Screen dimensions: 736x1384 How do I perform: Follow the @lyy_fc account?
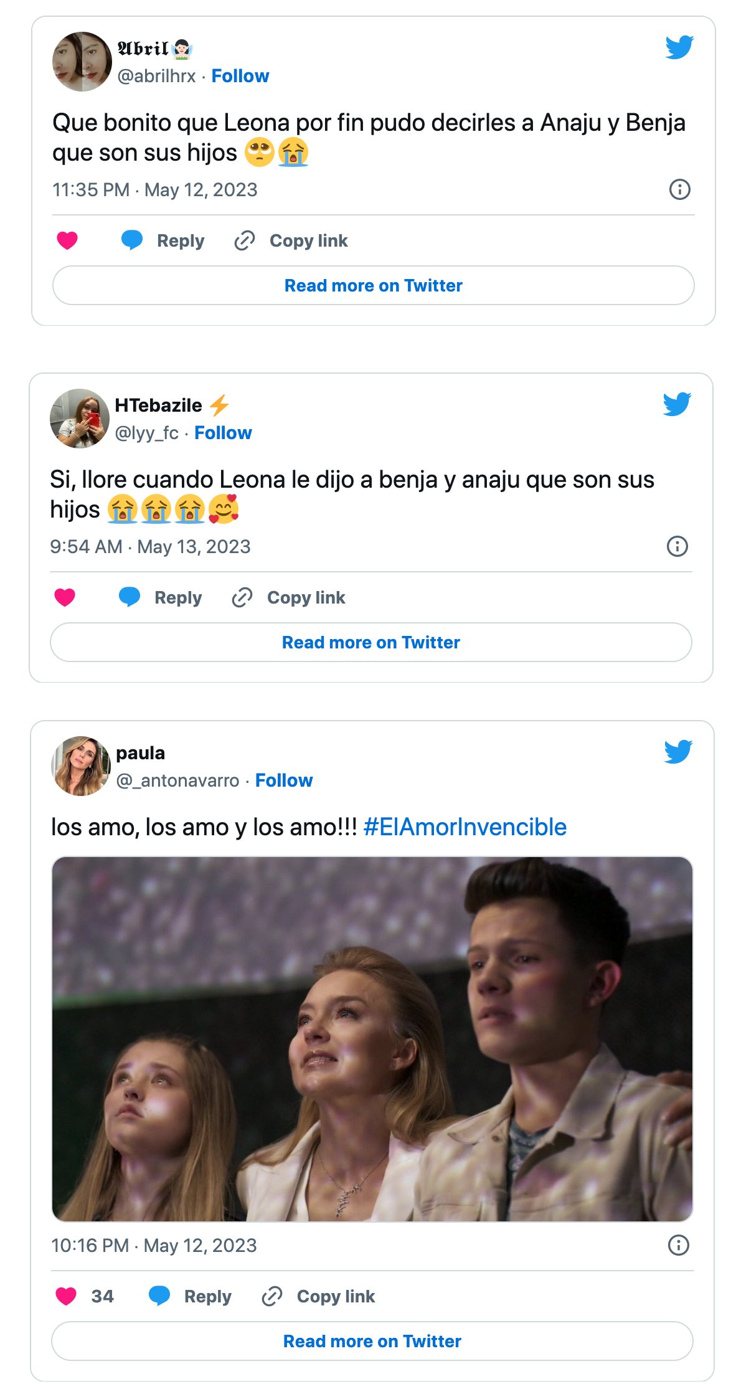(223, 433)
